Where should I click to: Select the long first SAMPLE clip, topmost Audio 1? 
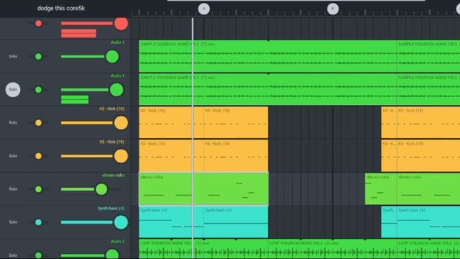pos(268,56)
